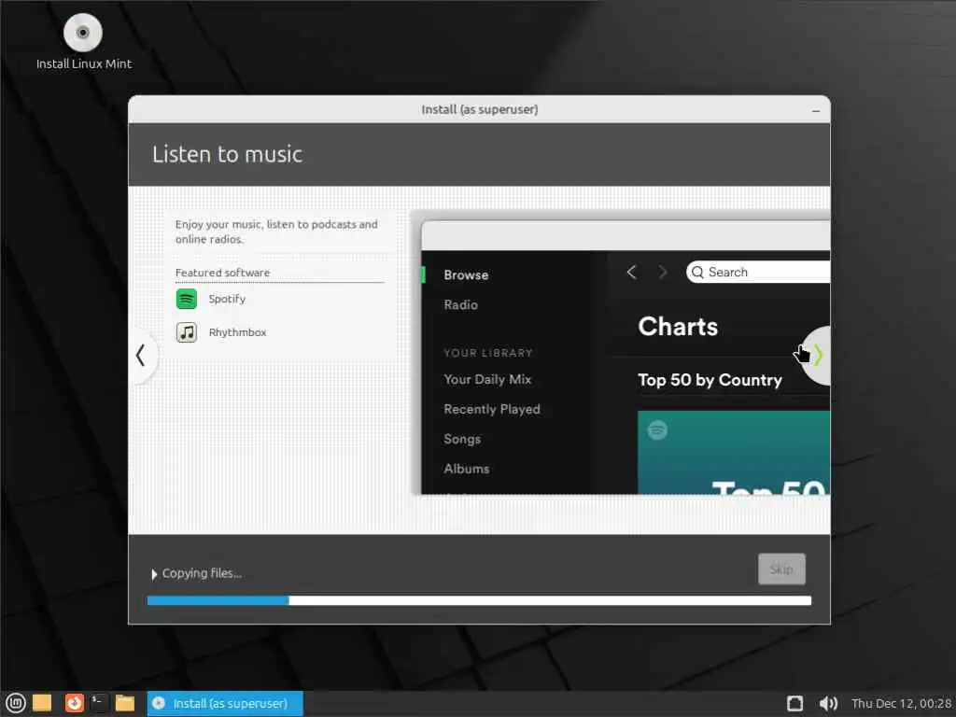Click the Spotify icon in Featured software
The height and width of the screenshot is (717, 956).
pos(187,299)
